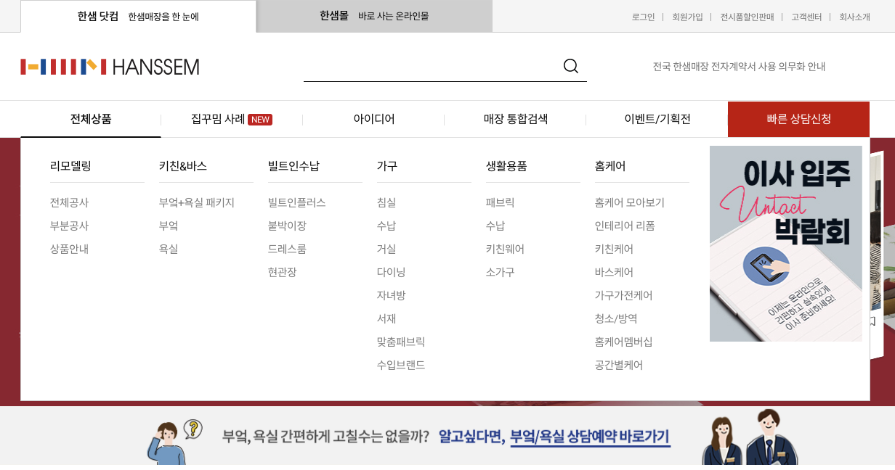
Task: Open 키친케어 link
Action: click(x=614, y=249)
